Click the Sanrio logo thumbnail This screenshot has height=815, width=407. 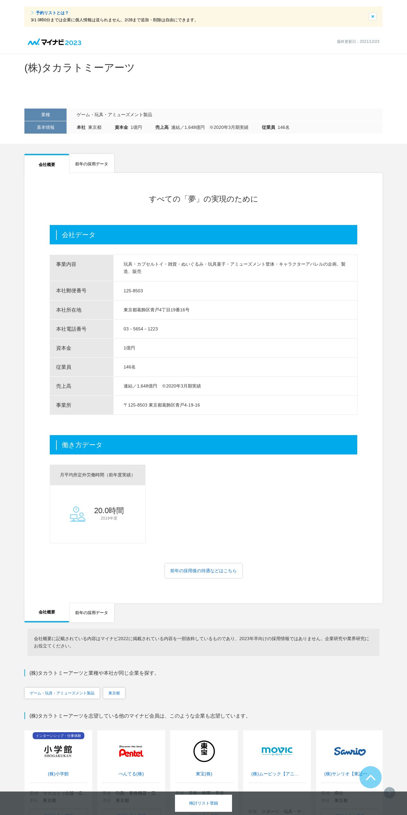[350, 752]
